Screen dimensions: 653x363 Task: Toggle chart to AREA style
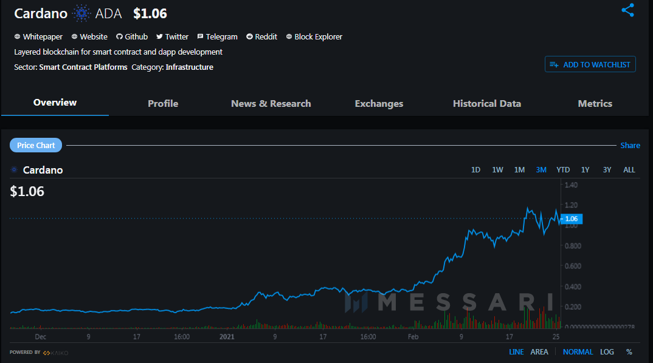pos(539,352)
